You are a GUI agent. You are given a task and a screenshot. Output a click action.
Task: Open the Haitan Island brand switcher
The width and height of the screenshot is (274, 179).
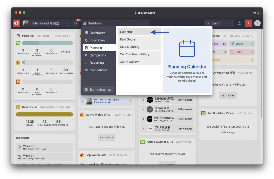point(46,23)
